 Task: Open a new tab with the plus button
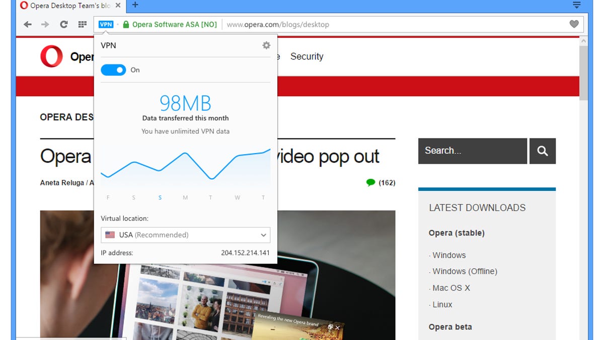coord(134,6)
